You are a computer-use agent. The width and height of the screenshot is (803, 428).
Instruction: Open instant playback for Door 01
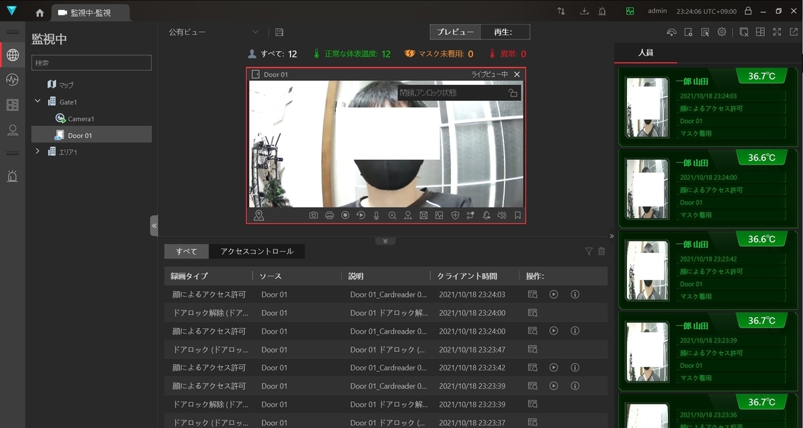pos(359,215)
